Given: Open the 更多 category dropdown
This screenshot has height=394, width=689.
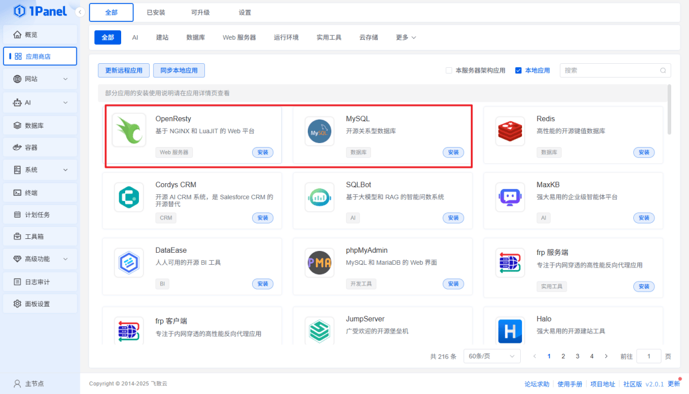Looking at the screenshot, I should pyautogui.click(x=405, y=37).
